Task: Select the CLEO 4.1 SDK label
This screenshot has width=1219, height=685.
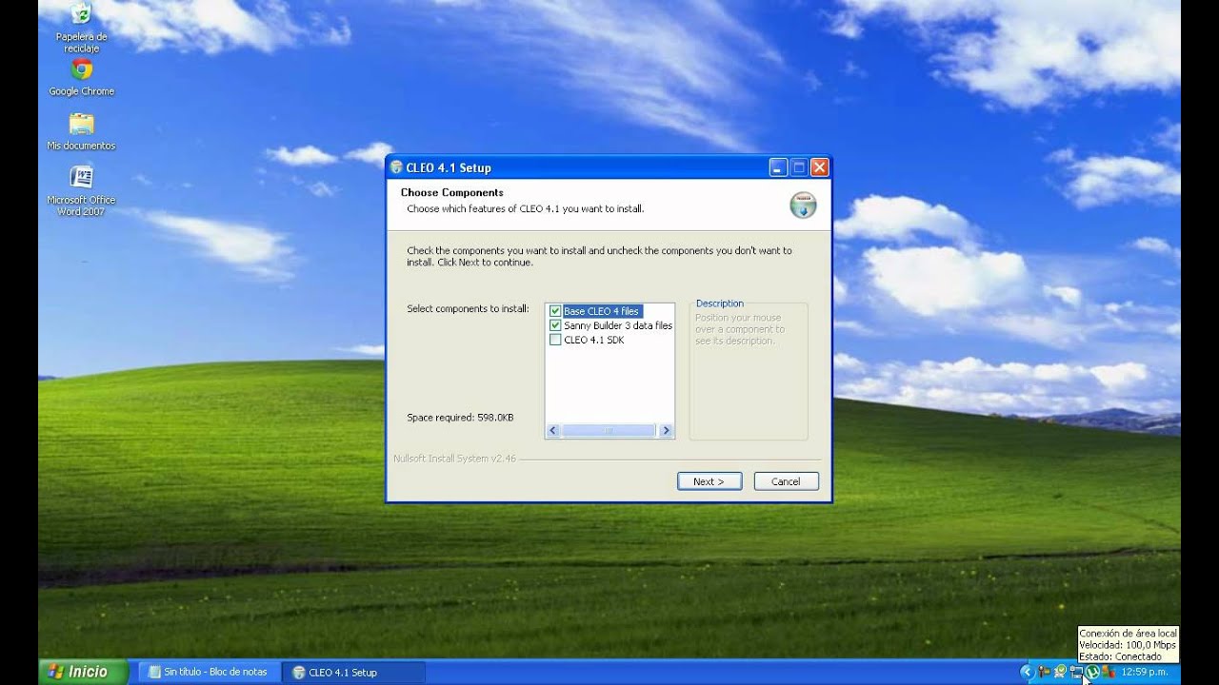Action: click(x=594, y=340)
